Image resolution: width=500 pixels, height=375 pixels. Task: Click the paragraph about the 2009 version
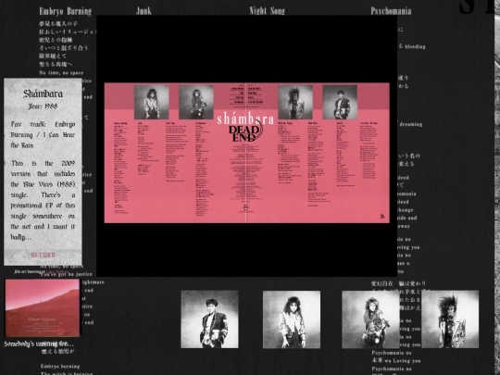(x=43, y=200)
